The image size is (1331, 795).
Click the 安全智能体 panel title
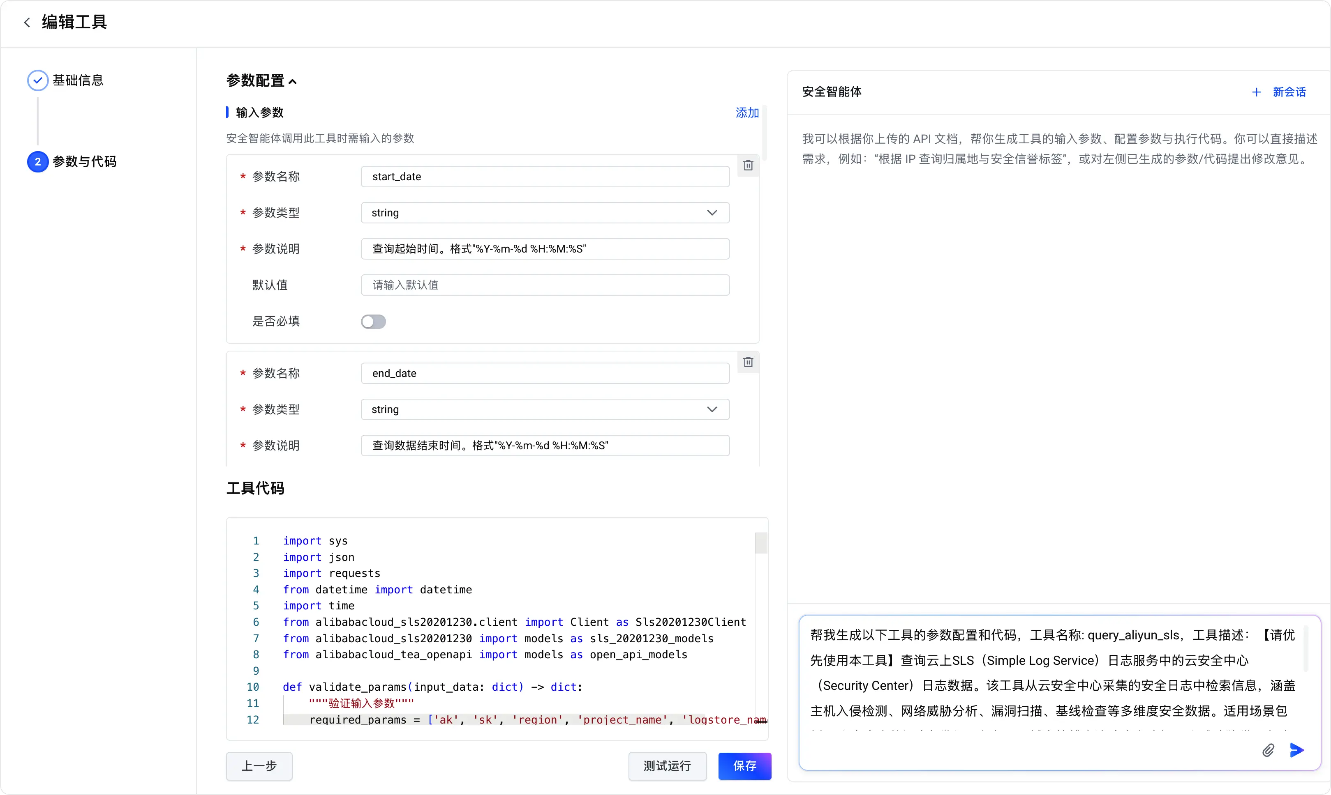(832, 92)
